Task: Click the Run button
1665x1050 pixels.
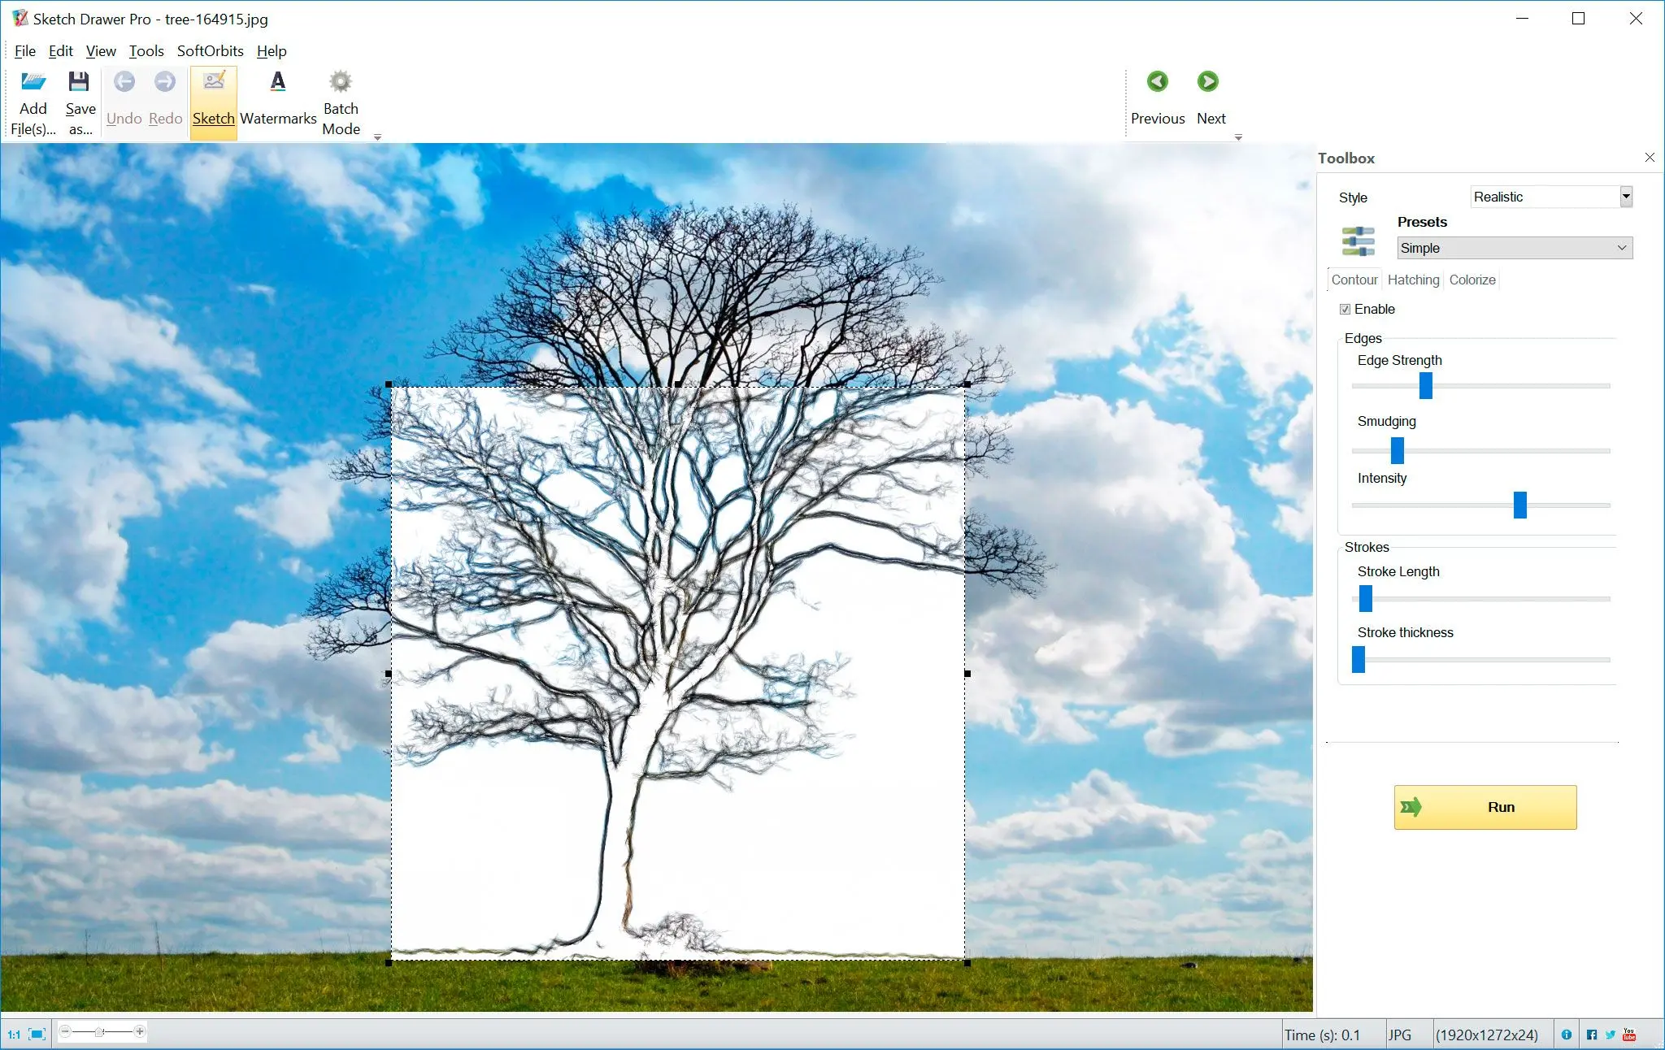Action: pyautogui.click(x=1485, y=805)
